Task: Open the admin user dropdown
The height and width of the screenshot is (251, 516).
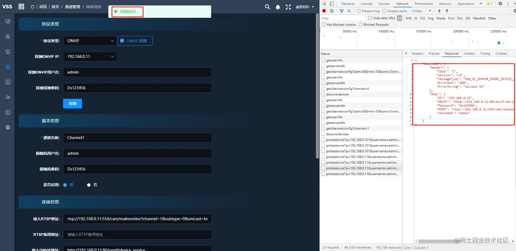Action: coord(305,7)
